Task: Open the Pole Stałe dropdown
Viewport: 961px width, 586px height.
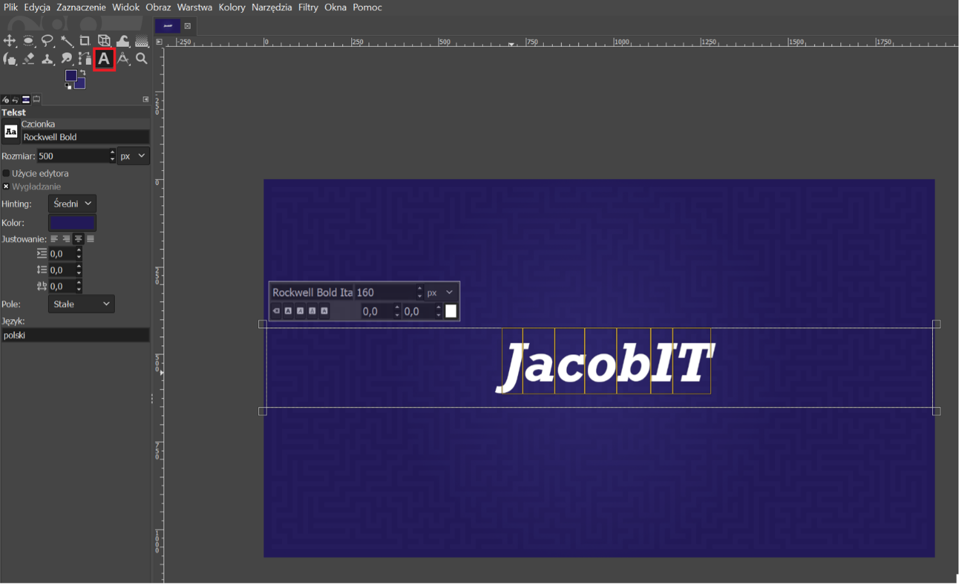Action: click(x=82, y=304)
